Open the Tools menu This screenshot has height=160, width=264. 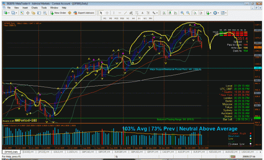[x=44, y=8]
